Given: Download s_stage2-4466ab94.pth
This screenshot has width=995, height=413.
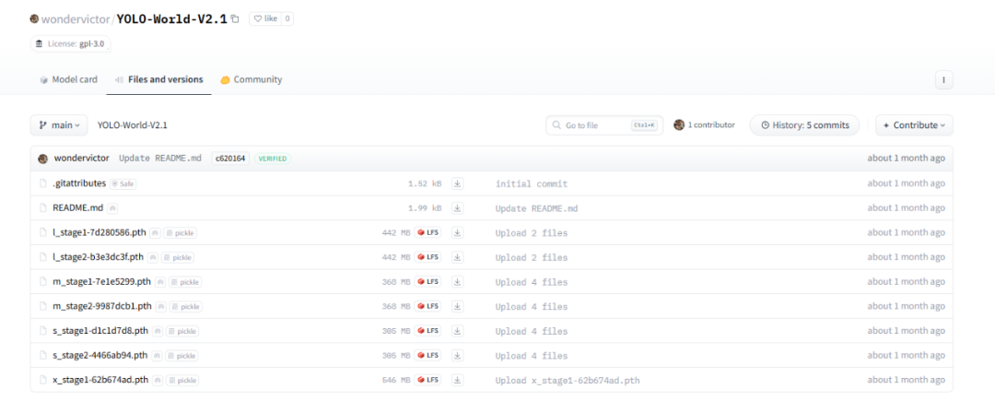Looking at the screenshot, I should point(458,355).
